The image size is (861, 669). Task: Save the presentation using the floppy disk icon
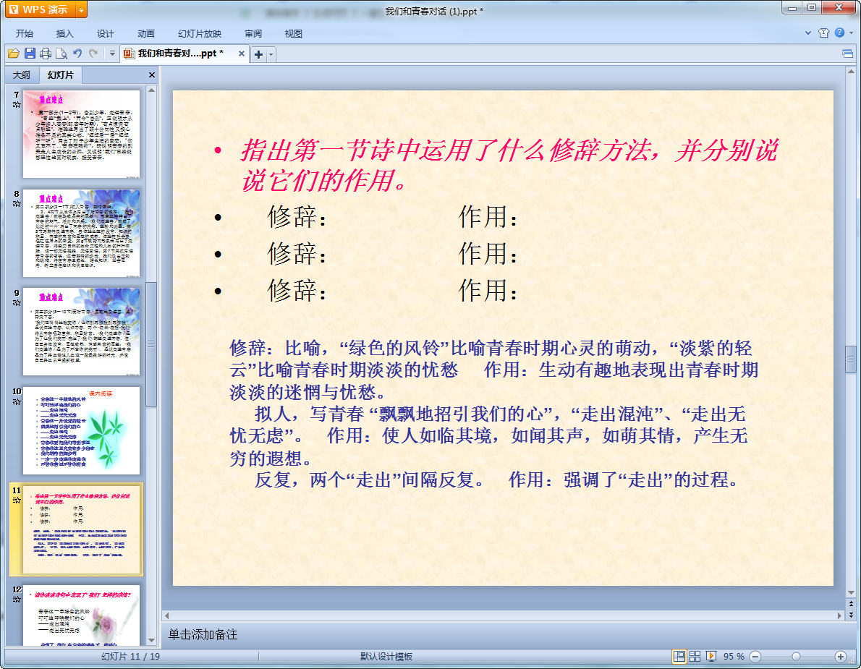click(x=30, y=54)
